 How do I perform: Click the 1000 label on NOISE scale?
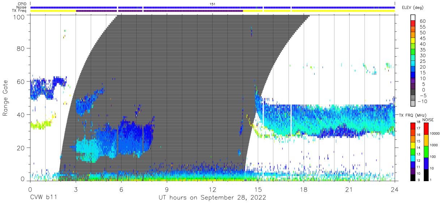point(434,145)
